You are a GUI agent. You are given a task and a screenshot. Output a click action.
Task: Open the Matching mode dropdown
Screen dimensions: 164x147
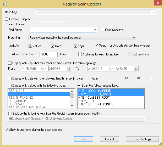tap(82, 38)
